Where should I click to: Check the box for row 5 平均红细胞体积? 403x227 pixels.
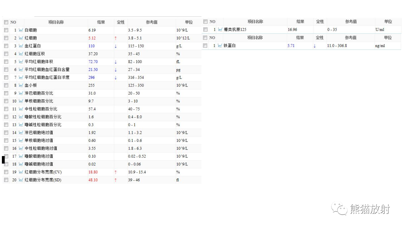[x=6, y=62]
